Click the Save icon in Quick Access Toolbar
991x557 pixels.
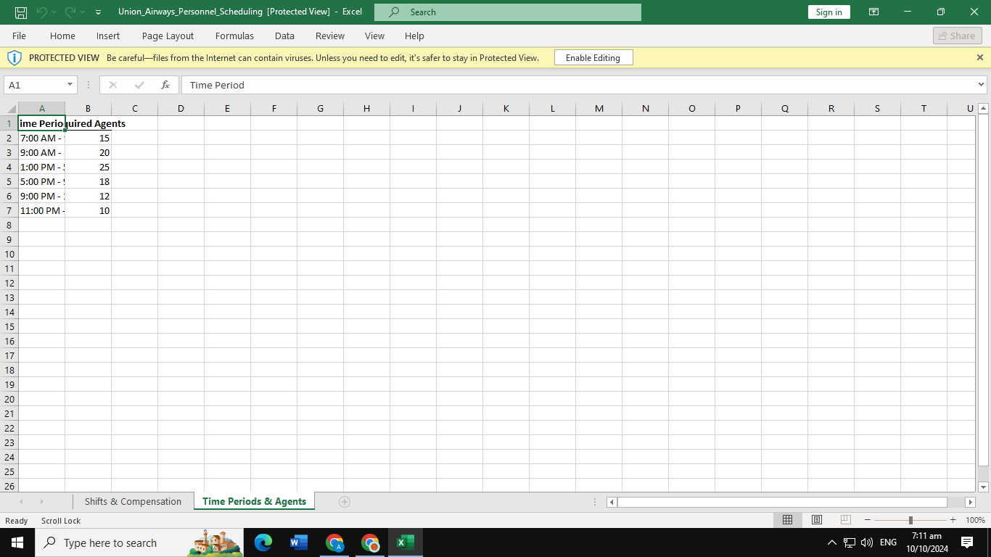point(21,12)
